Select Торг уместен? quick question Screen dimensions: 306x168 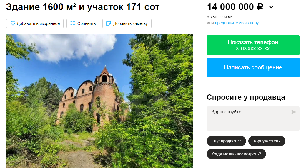click(x=267, y=141)
